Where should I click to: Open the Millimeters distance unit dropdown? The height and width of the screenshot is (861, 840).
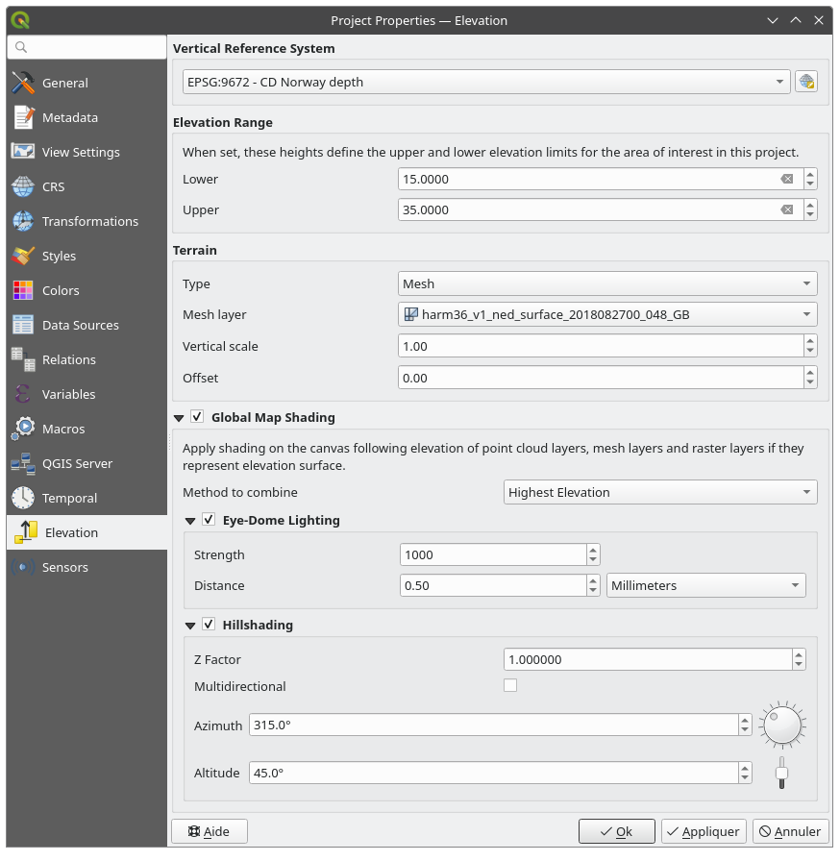tap(705, 585)
